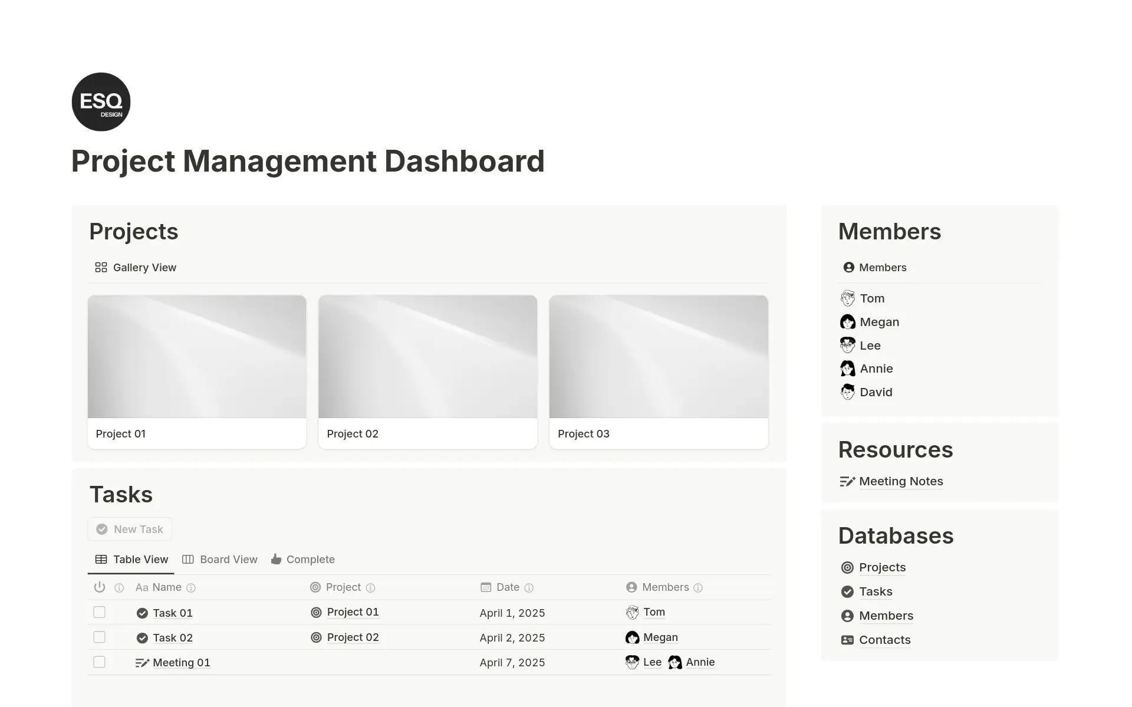Click the Project Management Dashboard title
Viewport: 1132px width, 707px height.
(308, 161)
